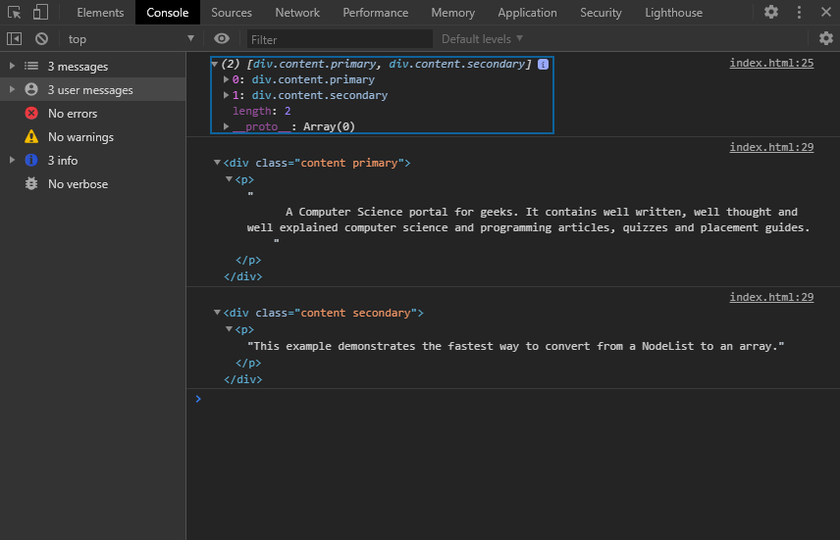This screenshot has height=540, width=840.
Task: Open DevTools settings gear in tab bar
Action: pos(771,12)
